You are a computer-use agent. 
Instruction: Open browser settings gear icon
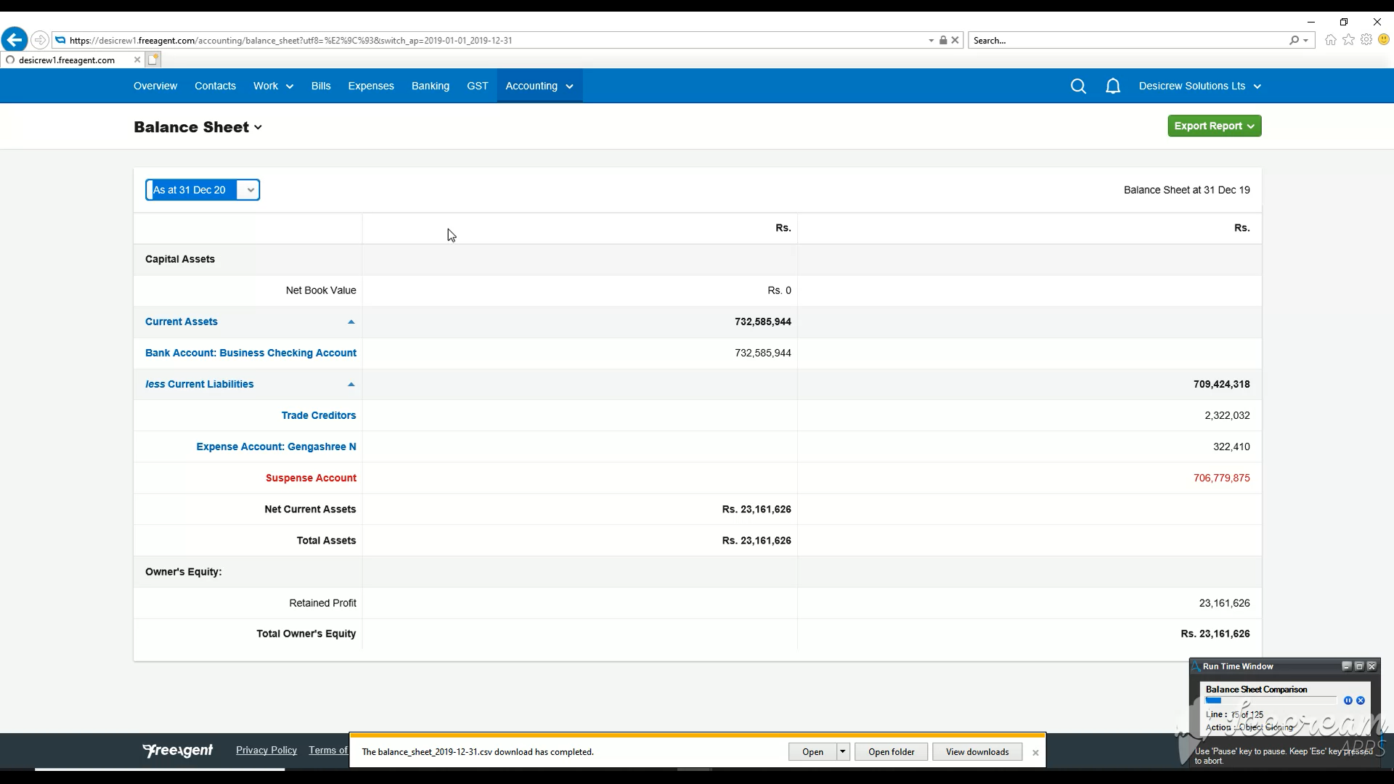[x=1366, y=40]
